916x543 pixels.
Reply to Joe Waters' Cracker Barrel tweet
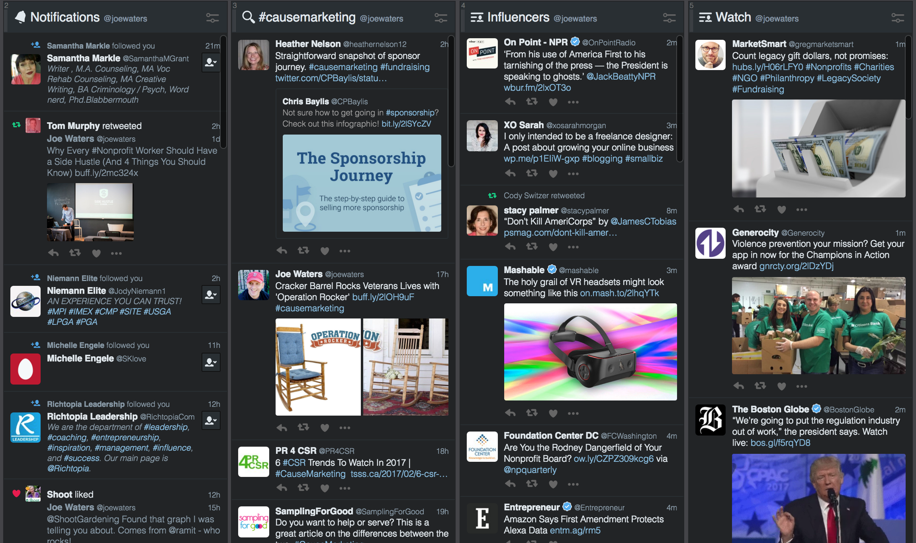click(282, 428)
